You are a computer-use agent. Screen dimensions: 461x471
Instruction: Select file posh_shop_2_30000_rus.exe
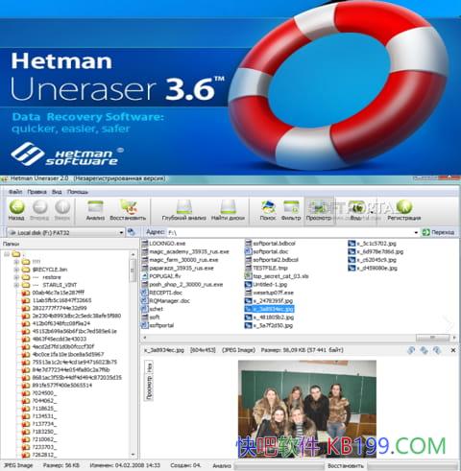click(x=186, y=284)
